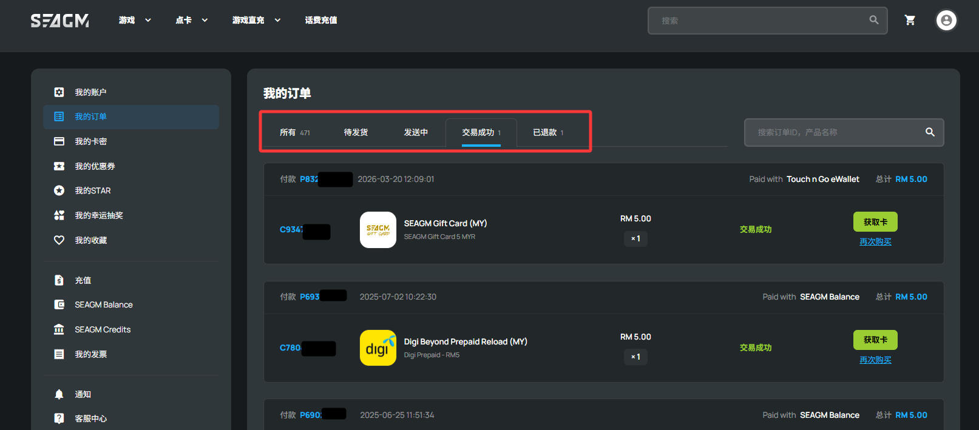
Task: Click the Touch n Go eWallet text
Action: pyautogui.click(x=823, y=179)
